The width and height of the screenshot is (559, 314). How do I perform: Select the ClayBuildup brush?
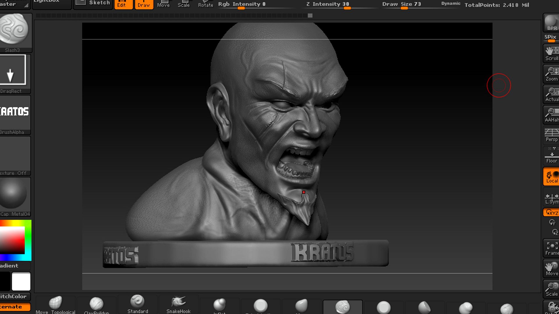point(96,305)
